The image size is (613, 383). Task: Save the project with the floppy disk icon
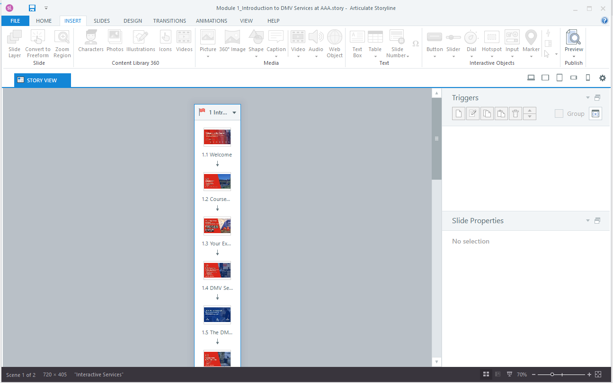[x=32, y=8]
